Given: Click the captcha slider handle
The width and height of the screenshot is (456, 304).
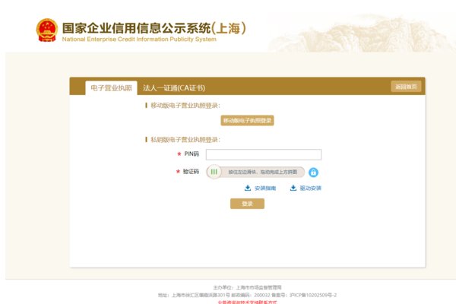Looking at the screenshot, I should coord(214,172).
